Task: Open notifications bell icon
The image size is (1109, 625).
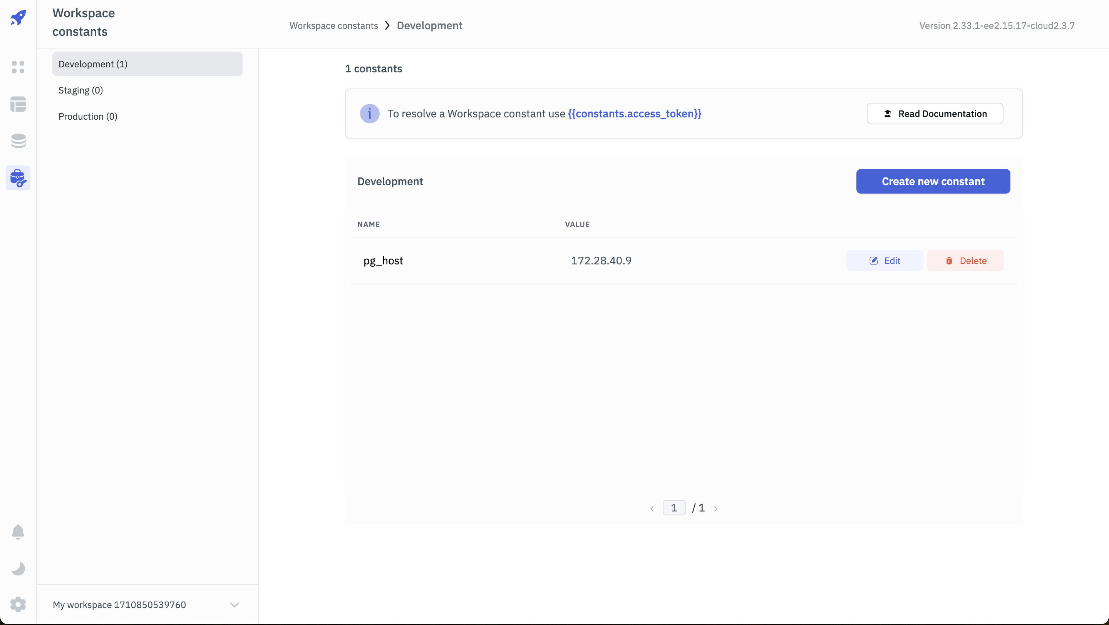Action: [18, 532]
